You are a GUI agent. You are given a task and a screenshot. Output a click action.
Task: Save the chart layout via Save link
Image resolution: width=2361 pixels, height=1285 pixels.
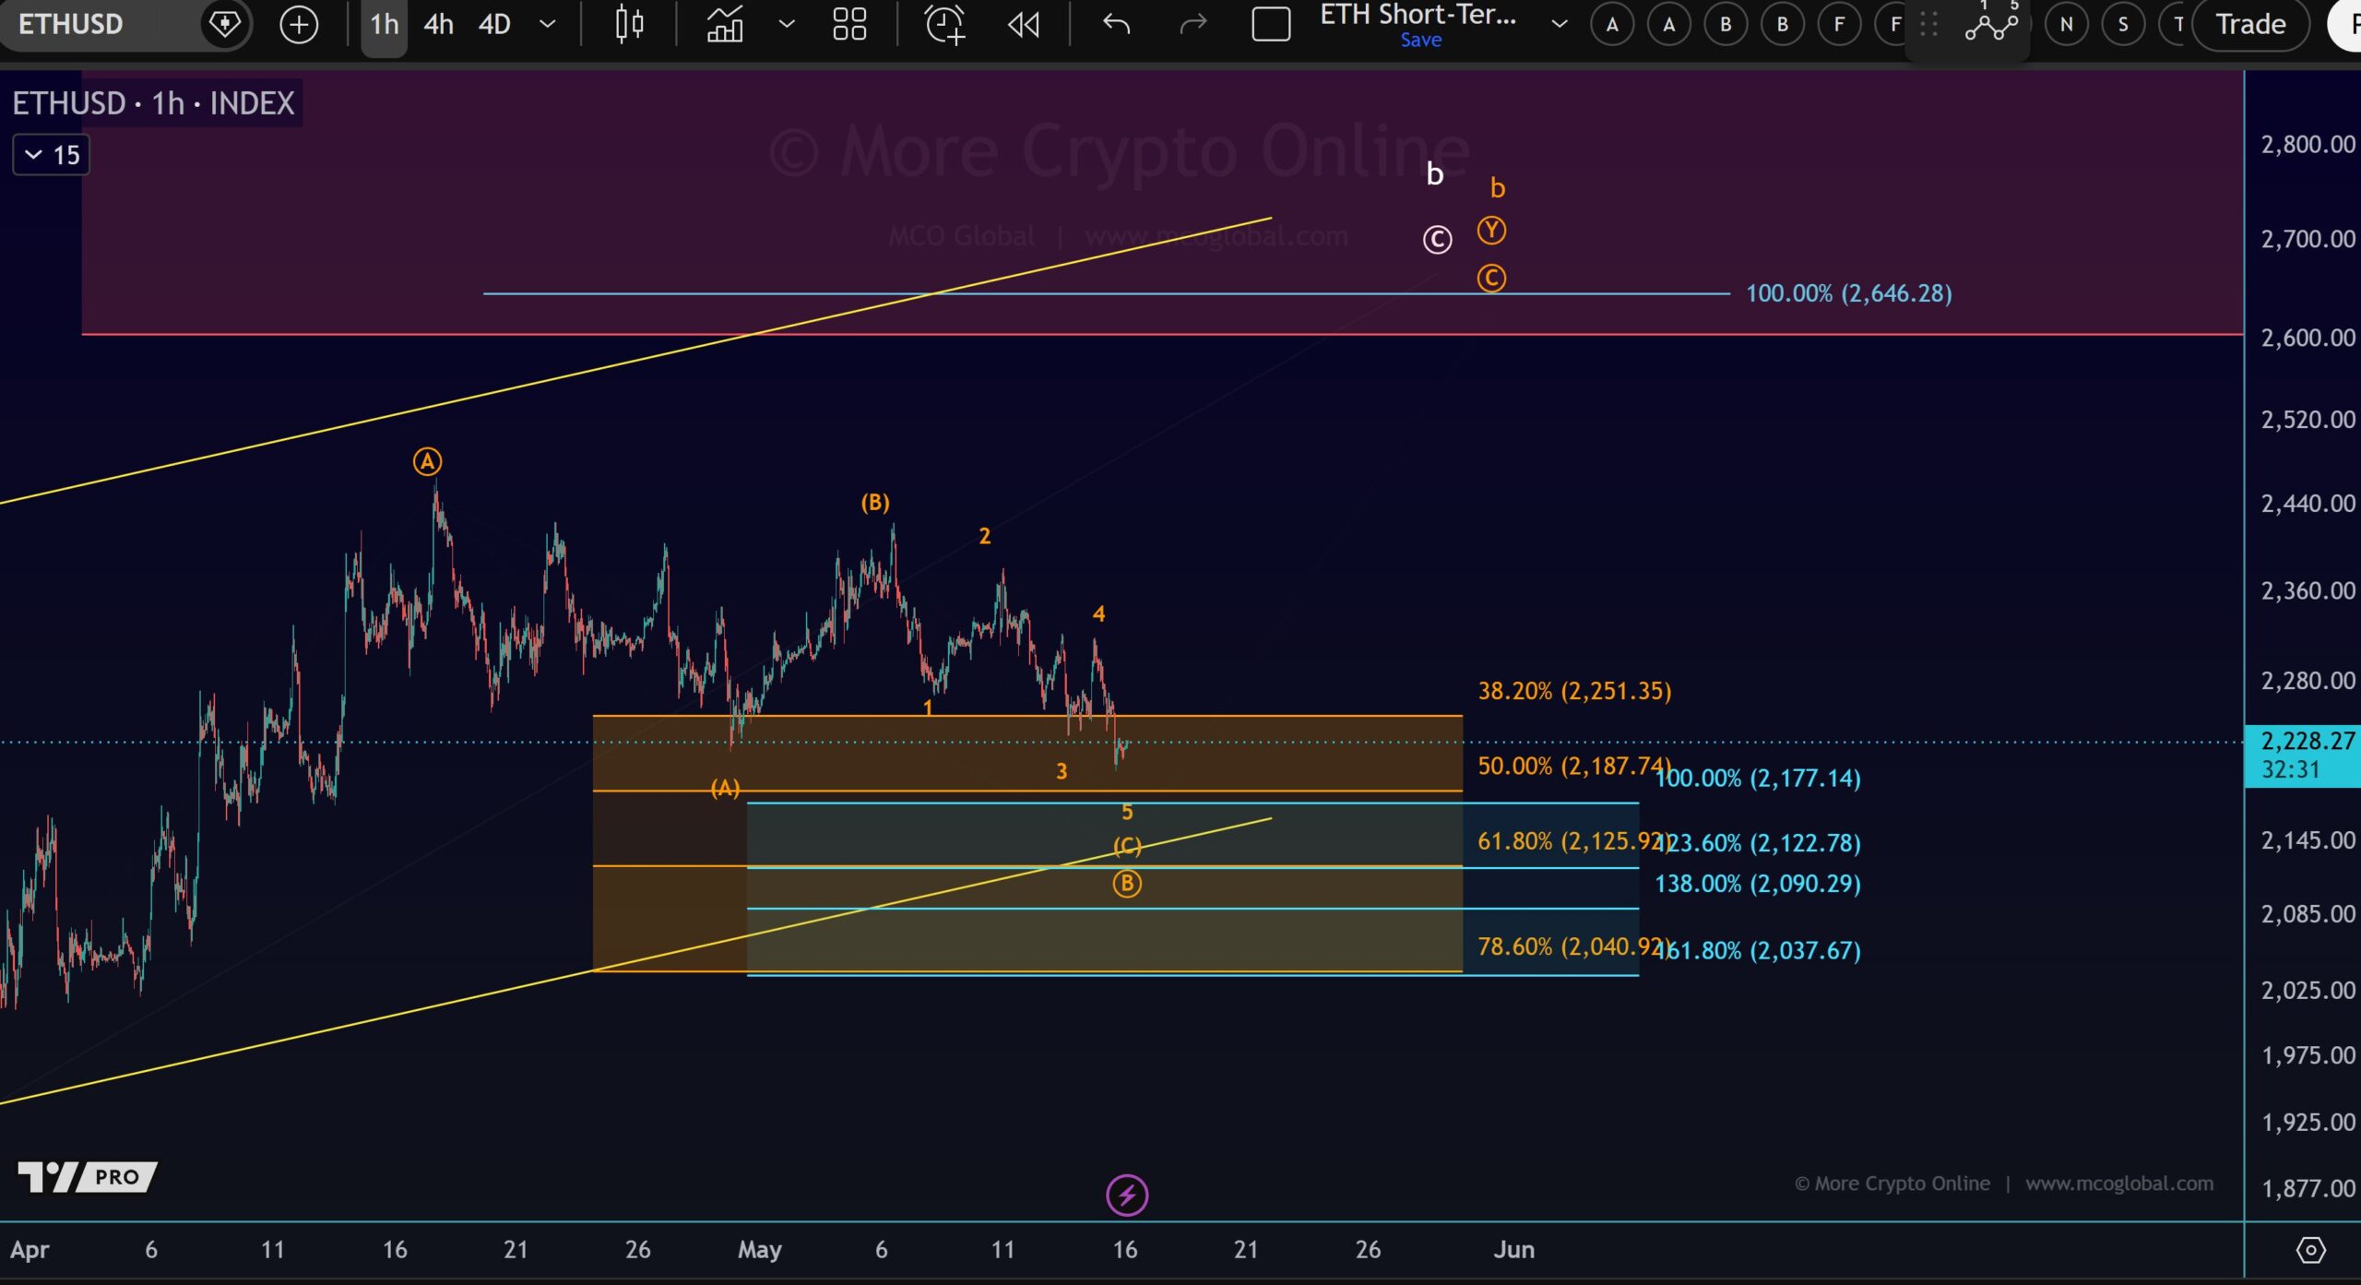[x=1420, y=41]
